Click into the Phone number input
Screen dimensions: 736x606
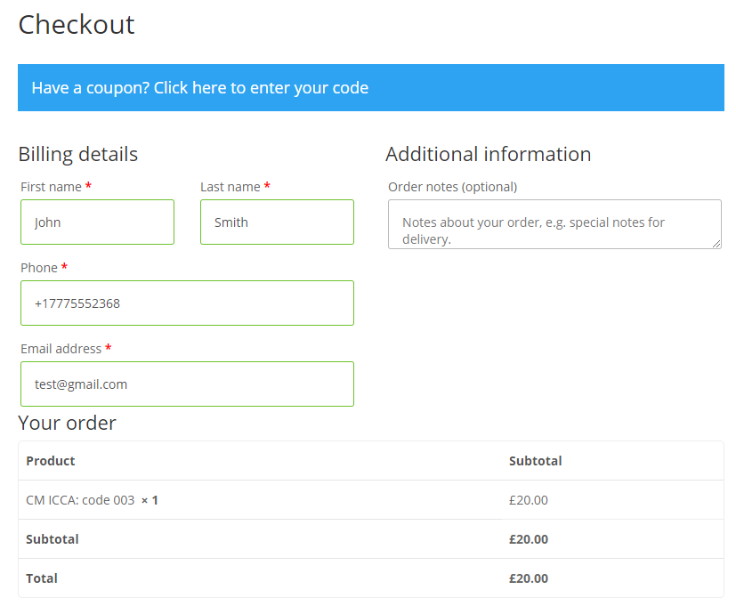point(187,303)
